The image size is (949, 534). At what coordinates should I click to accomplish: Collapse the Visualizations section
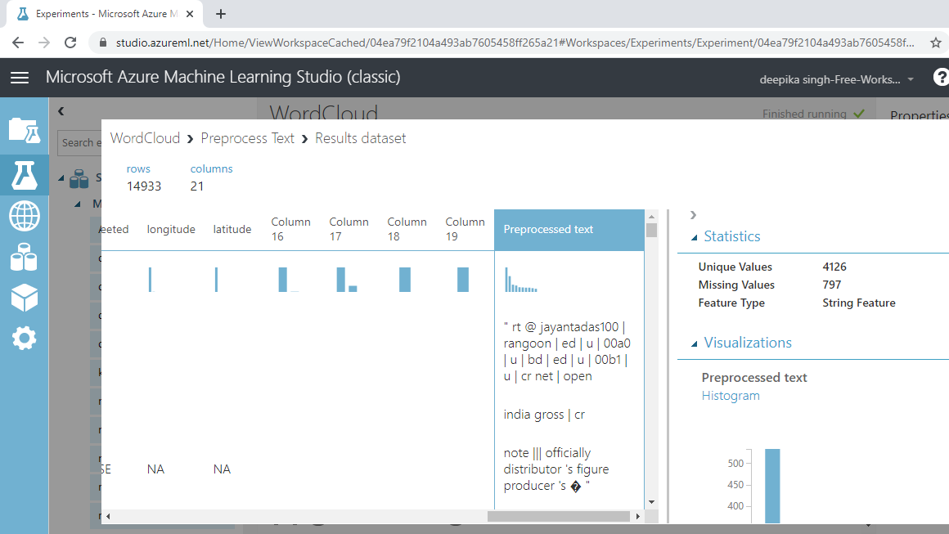[x=695, y=343]
